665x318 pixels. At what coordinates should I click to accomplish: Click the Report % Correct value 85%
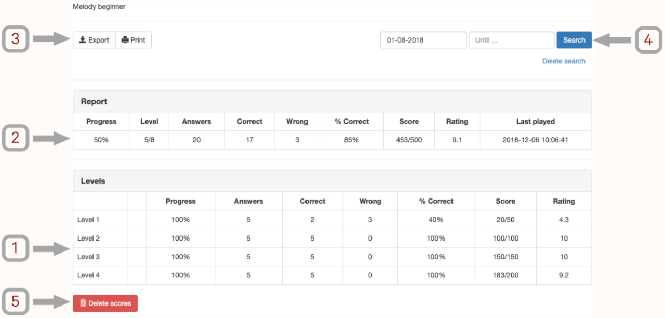pyautogui.click(x=352, y=140)
